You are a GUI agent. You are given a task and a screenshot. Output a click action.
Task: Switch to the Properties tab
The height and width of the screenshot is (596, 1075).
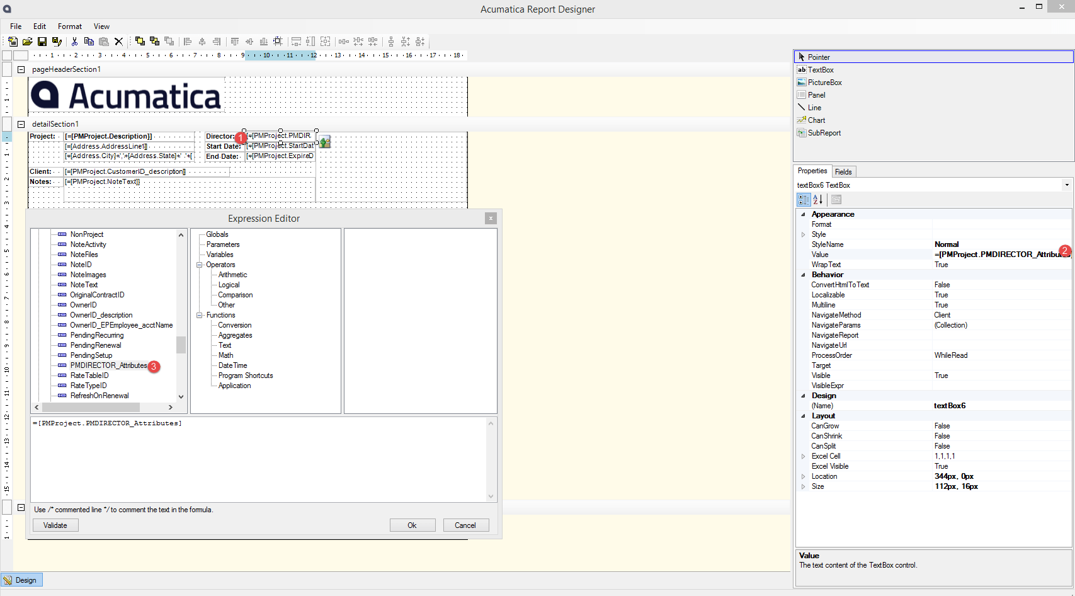[812, 171]
